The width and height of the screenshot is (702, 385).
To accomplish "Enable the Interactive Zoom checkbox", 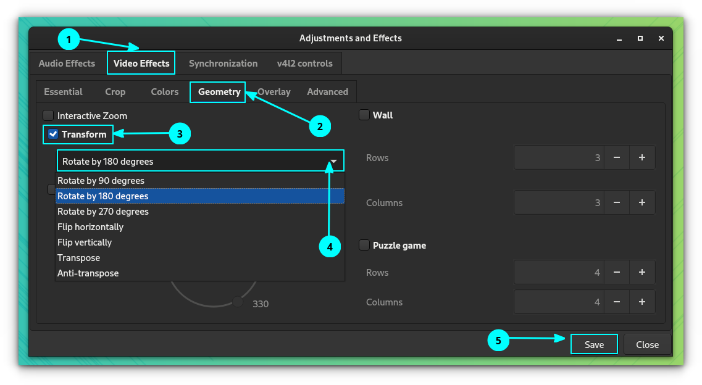I will point(48,115).
